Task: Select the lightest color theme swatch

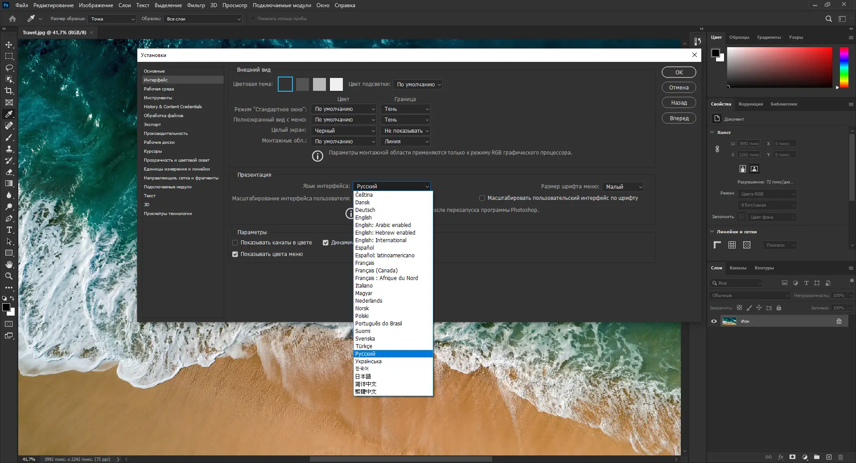Action: point(336,84)
